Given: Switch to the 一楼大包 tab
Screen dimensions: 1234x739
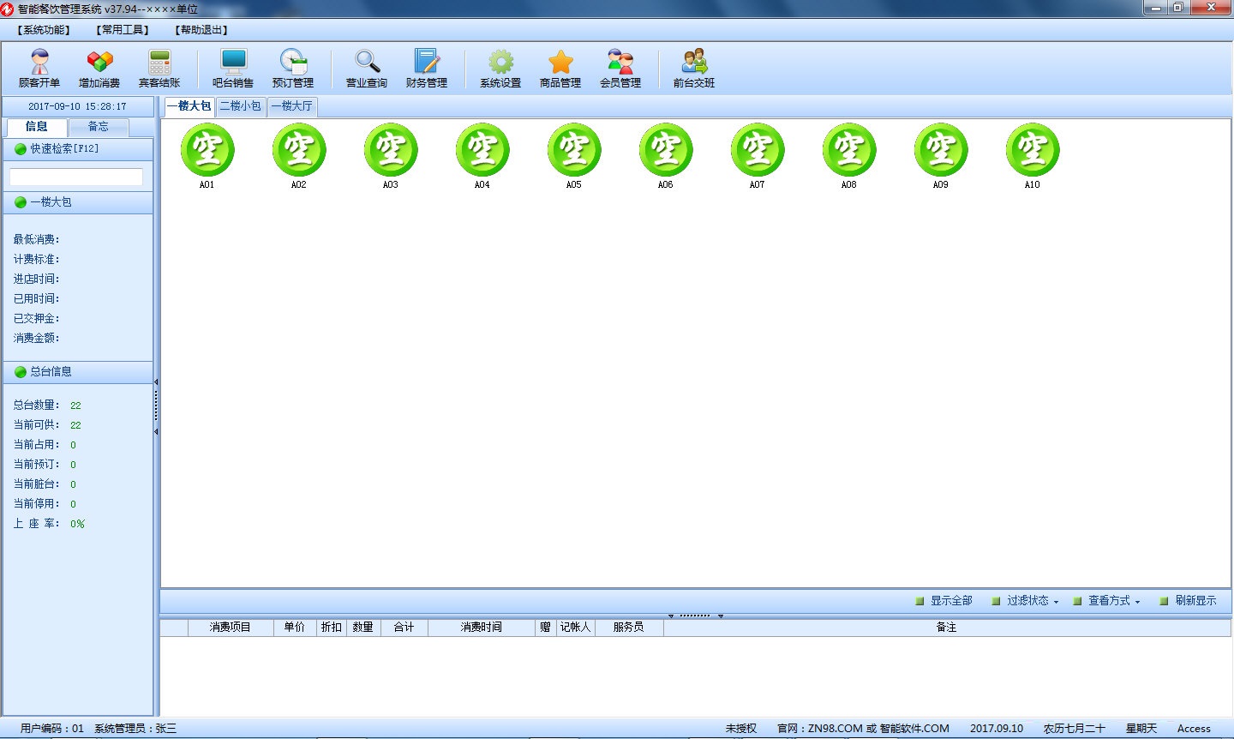Looking at the screenshot, I should [189, 106].
